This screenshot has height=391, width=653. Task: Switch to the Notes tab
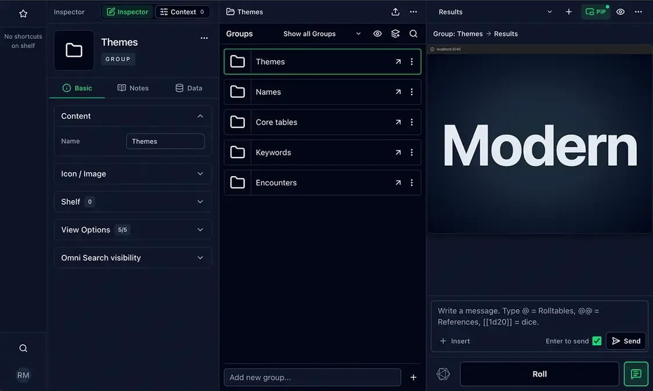click(x=133, y=88)
